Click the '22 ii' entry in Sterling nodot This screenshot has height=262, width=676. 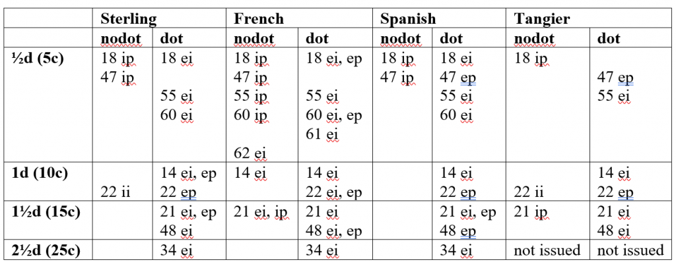click(x=116, y=193)
